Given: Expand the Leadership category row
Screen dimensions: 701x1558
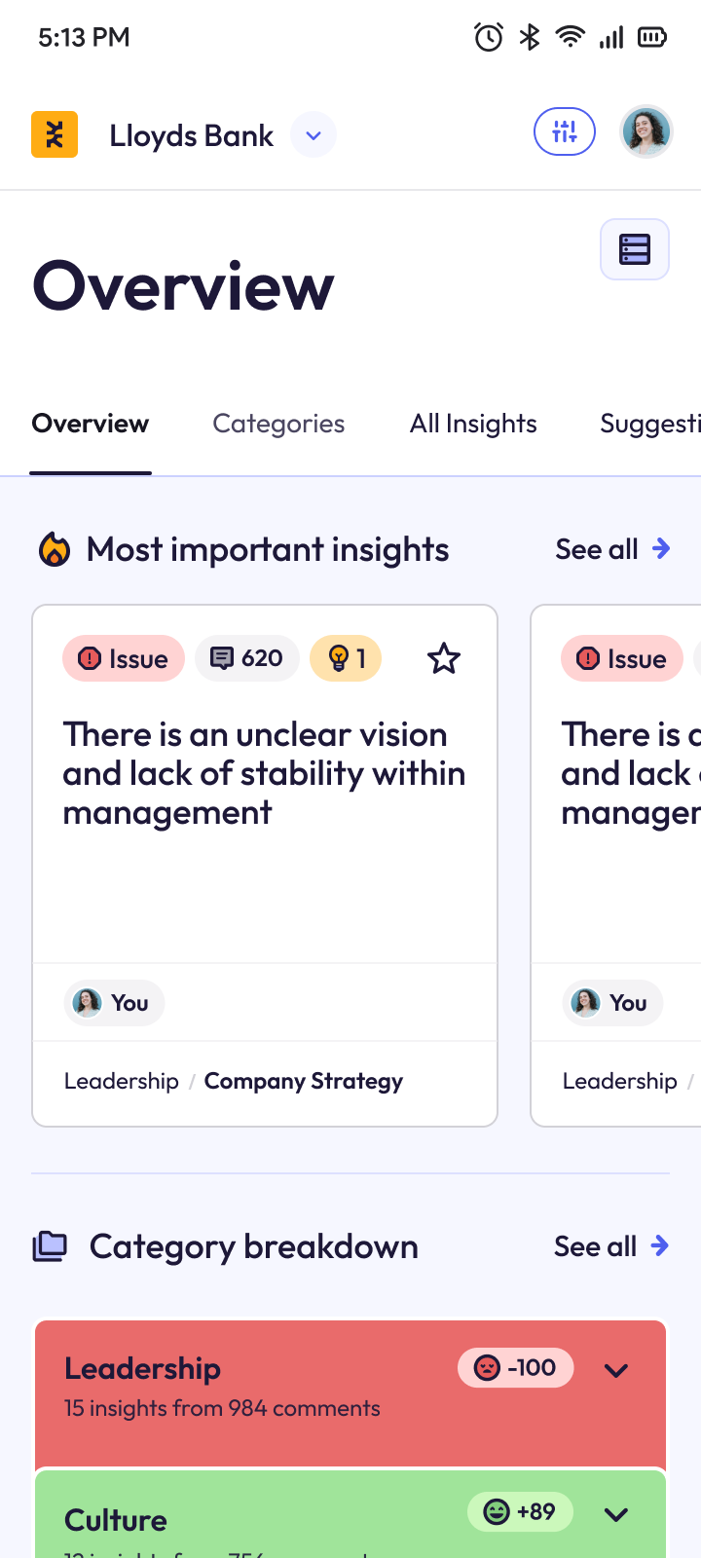Looking at the screenshot, I should coord(616,1370).
